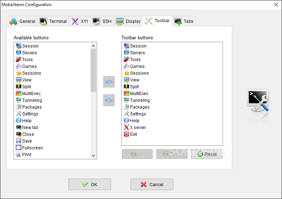This screenshot has width=282, height=199.
Task: Click Split icon in Toolbar buttons list
Action: click(x=126, y=86)
